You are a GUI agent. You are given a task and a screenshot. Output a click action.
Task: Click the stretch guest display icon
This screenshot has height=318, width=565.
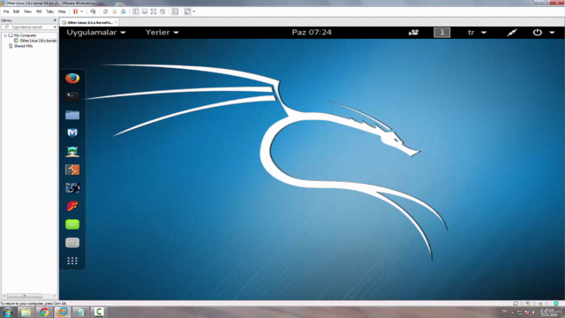pyautogui.click(x=188, y=11)
